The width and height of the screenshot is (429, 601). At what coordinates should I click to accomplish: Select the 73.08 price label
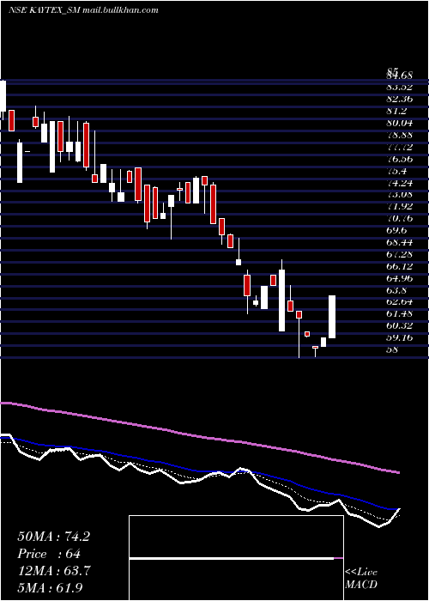(400, 194)
